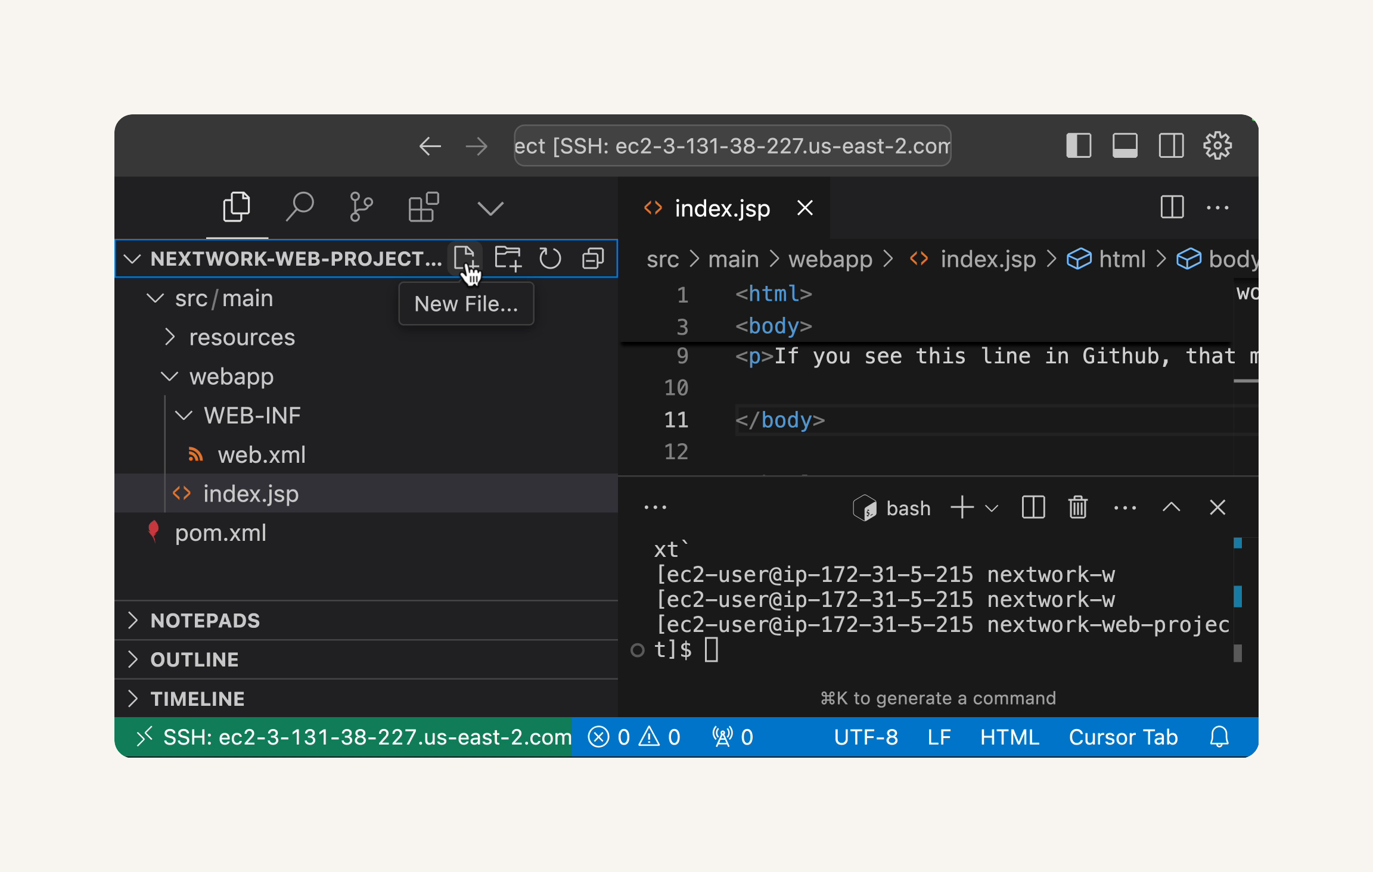This screenshot has width=1373, height=872.
Task: Click line number 9 in the gutter
Action: (x=682, y=356)
